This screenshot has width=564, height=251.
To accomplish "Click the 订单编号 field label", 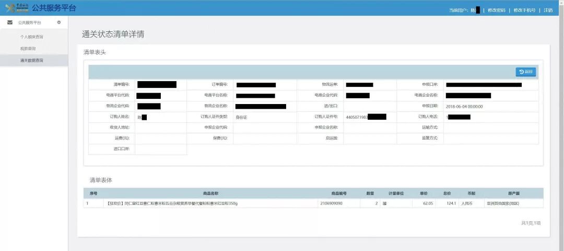I will 220,85.
